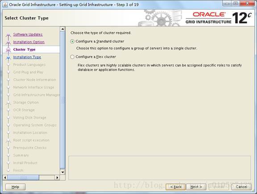Click the step list scroll-down arrow

62,172
